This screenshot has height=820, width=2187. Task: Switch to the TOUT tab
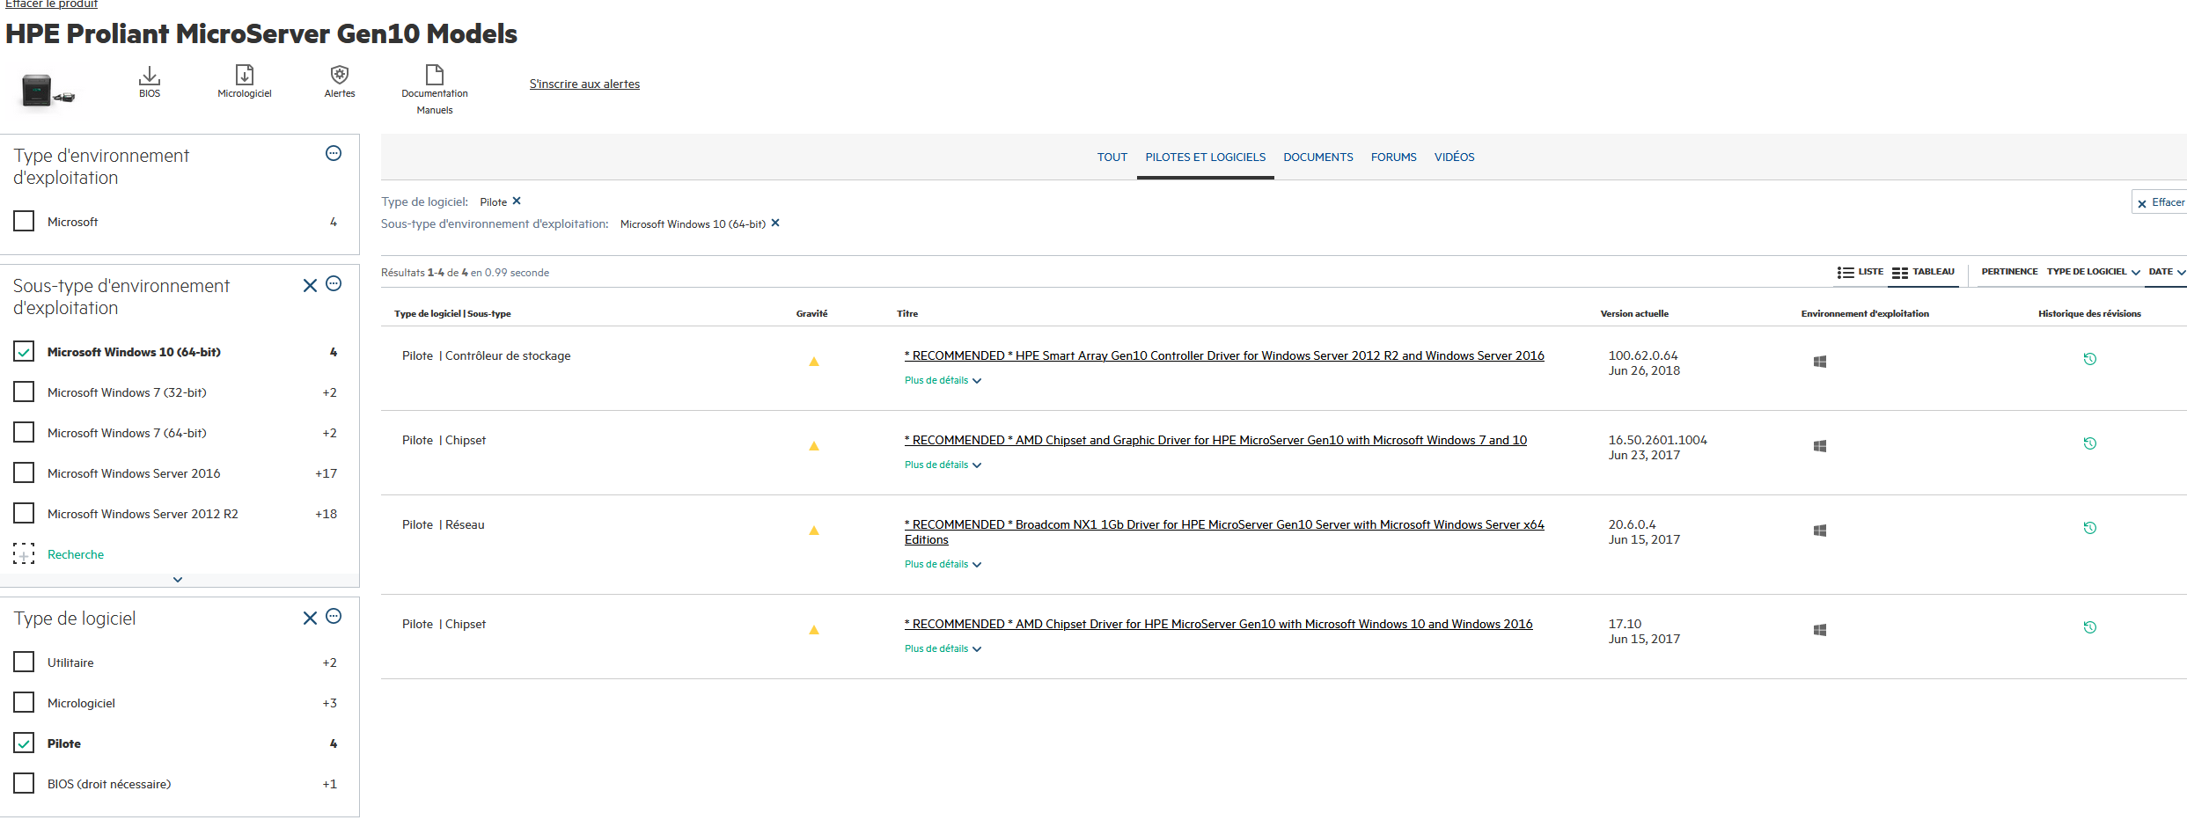tap(1112, 157)
